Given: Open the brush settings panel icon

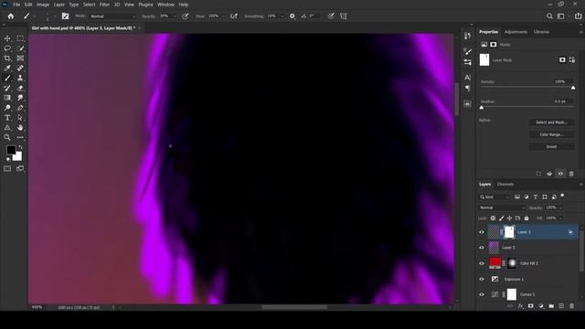Looking at the screenshot, I should click(x=65, y=16).
